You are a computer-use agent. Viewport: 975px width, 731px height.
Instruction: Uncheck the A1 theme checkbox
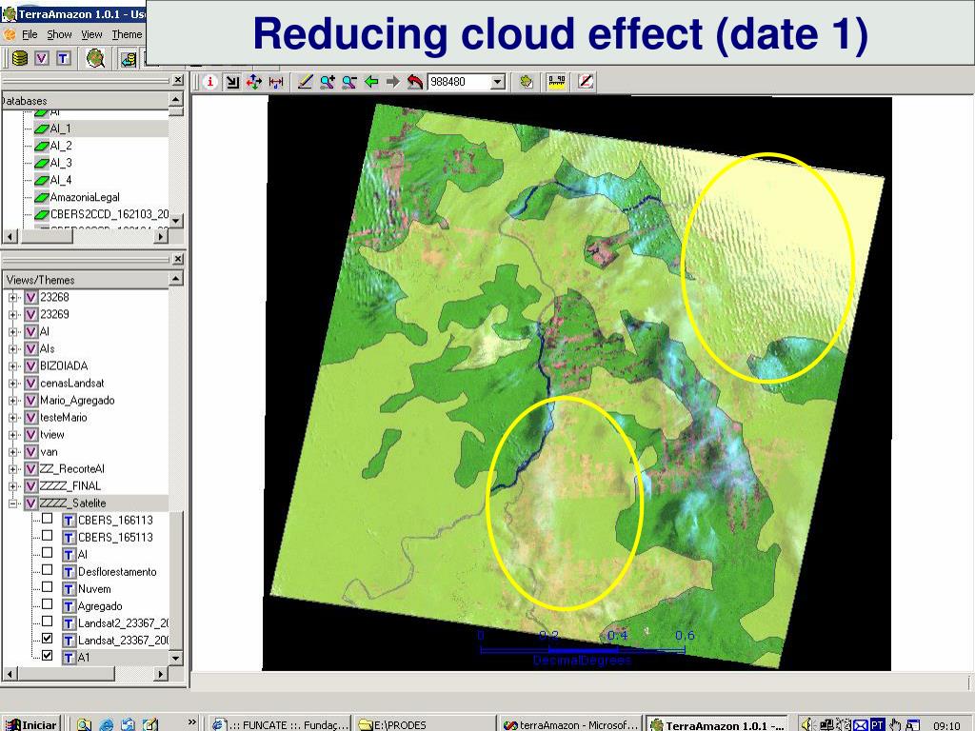point(48,655)
